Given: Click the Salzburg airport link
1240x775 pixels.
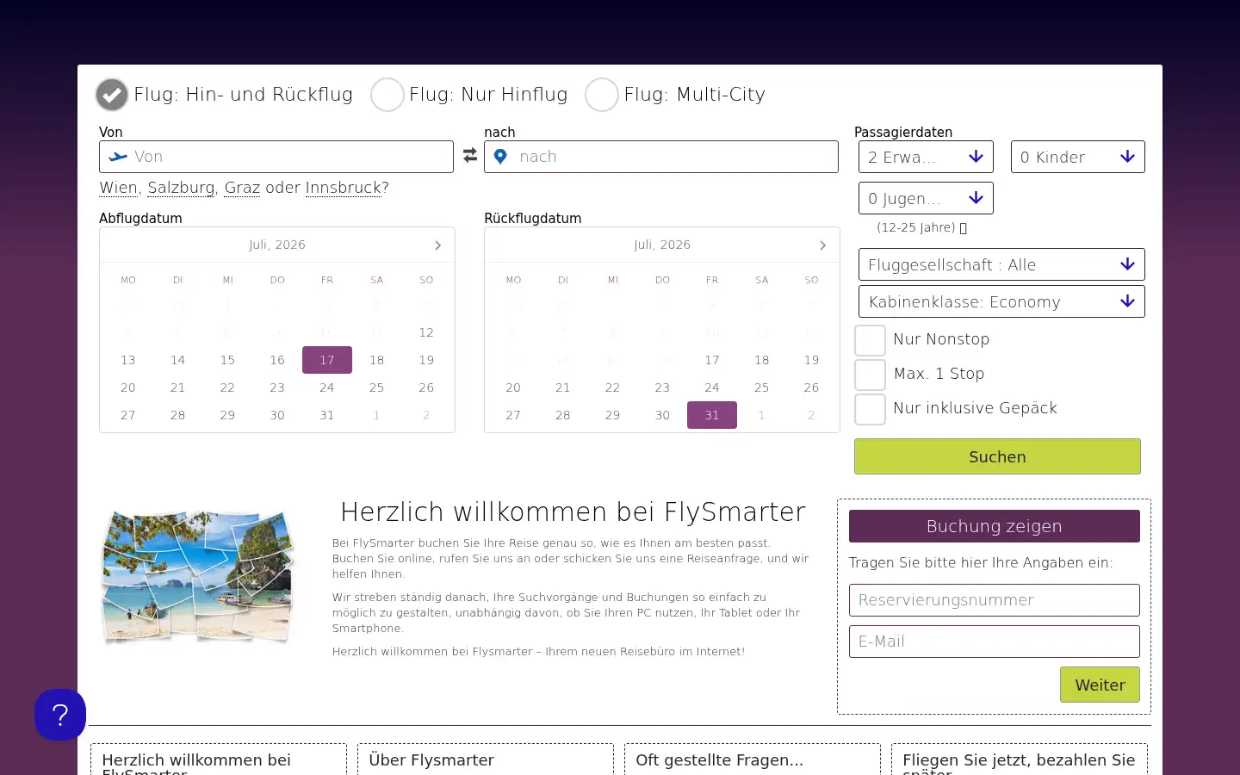Looking at the screenshot, I should pos(181,188).
